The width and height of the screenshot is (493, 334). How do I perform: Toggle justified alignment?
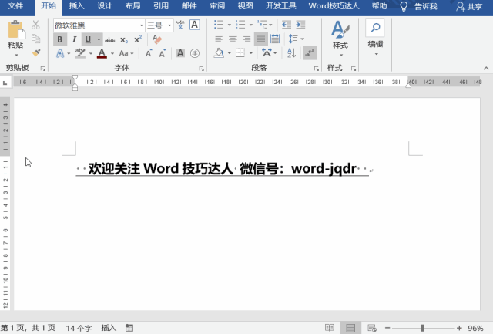(260, 39)
